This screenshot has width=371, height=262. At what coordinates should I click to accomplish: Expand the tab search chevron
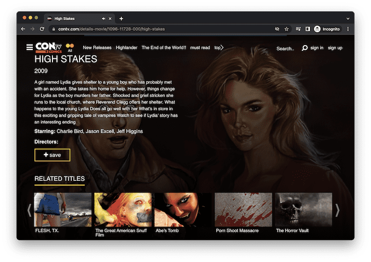(x=348, y=19)
